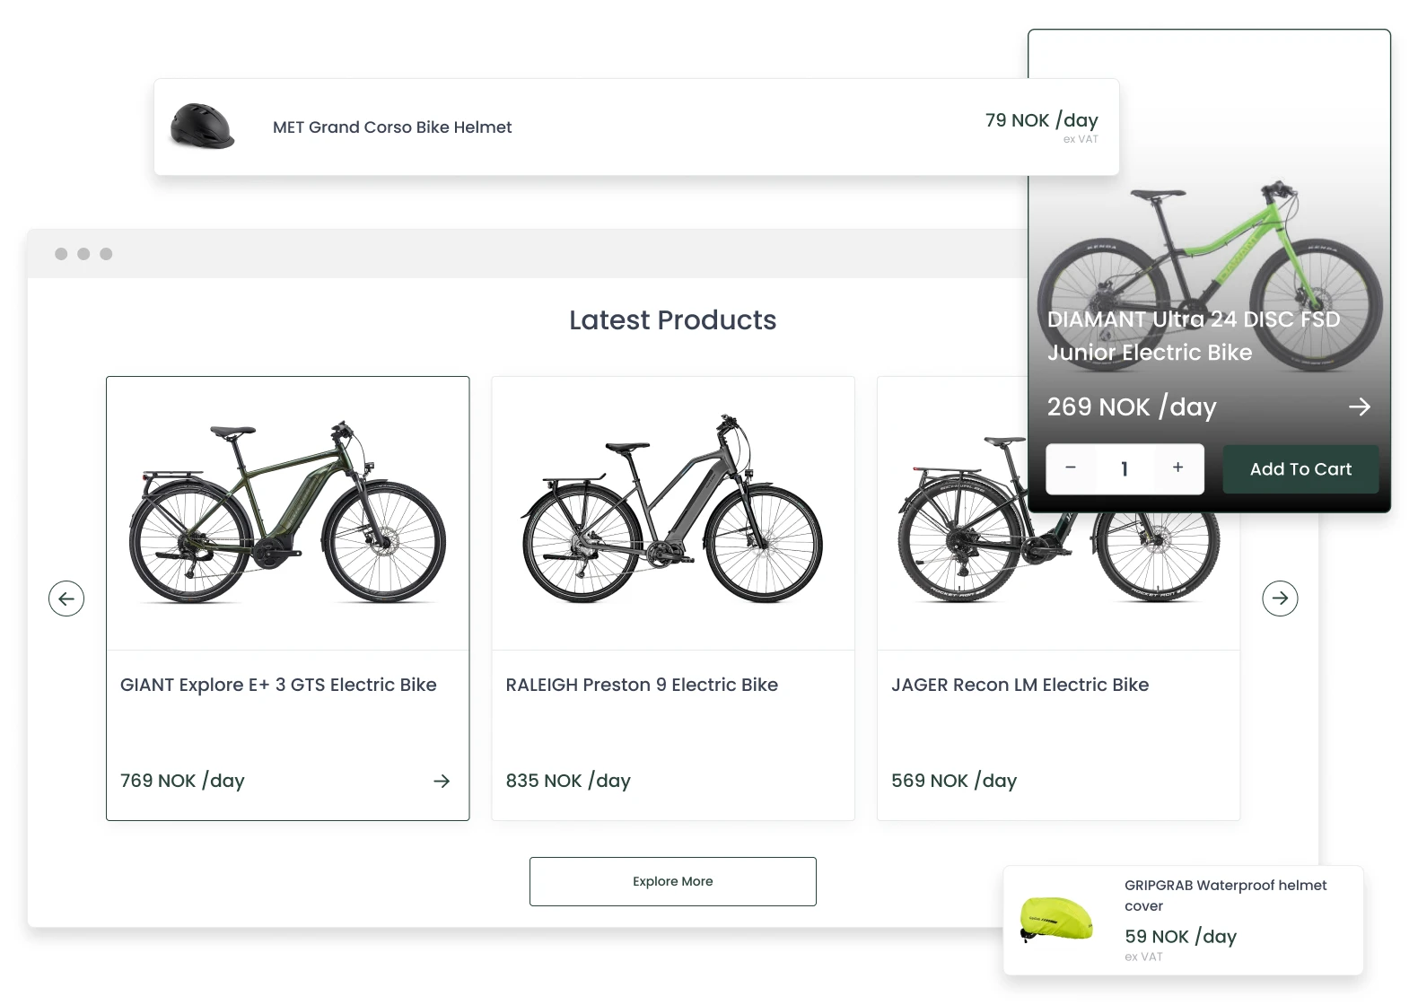Open RALEIGH Preston 9 Electric Bike title
The width and height of the screenshot is (1418, 1005).
(x=642, y=685)
